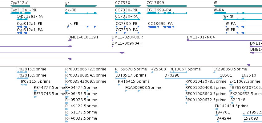The image size is (262, 123).
Task: Click EST IP03115.5prime
Action: tap(24, 85)
